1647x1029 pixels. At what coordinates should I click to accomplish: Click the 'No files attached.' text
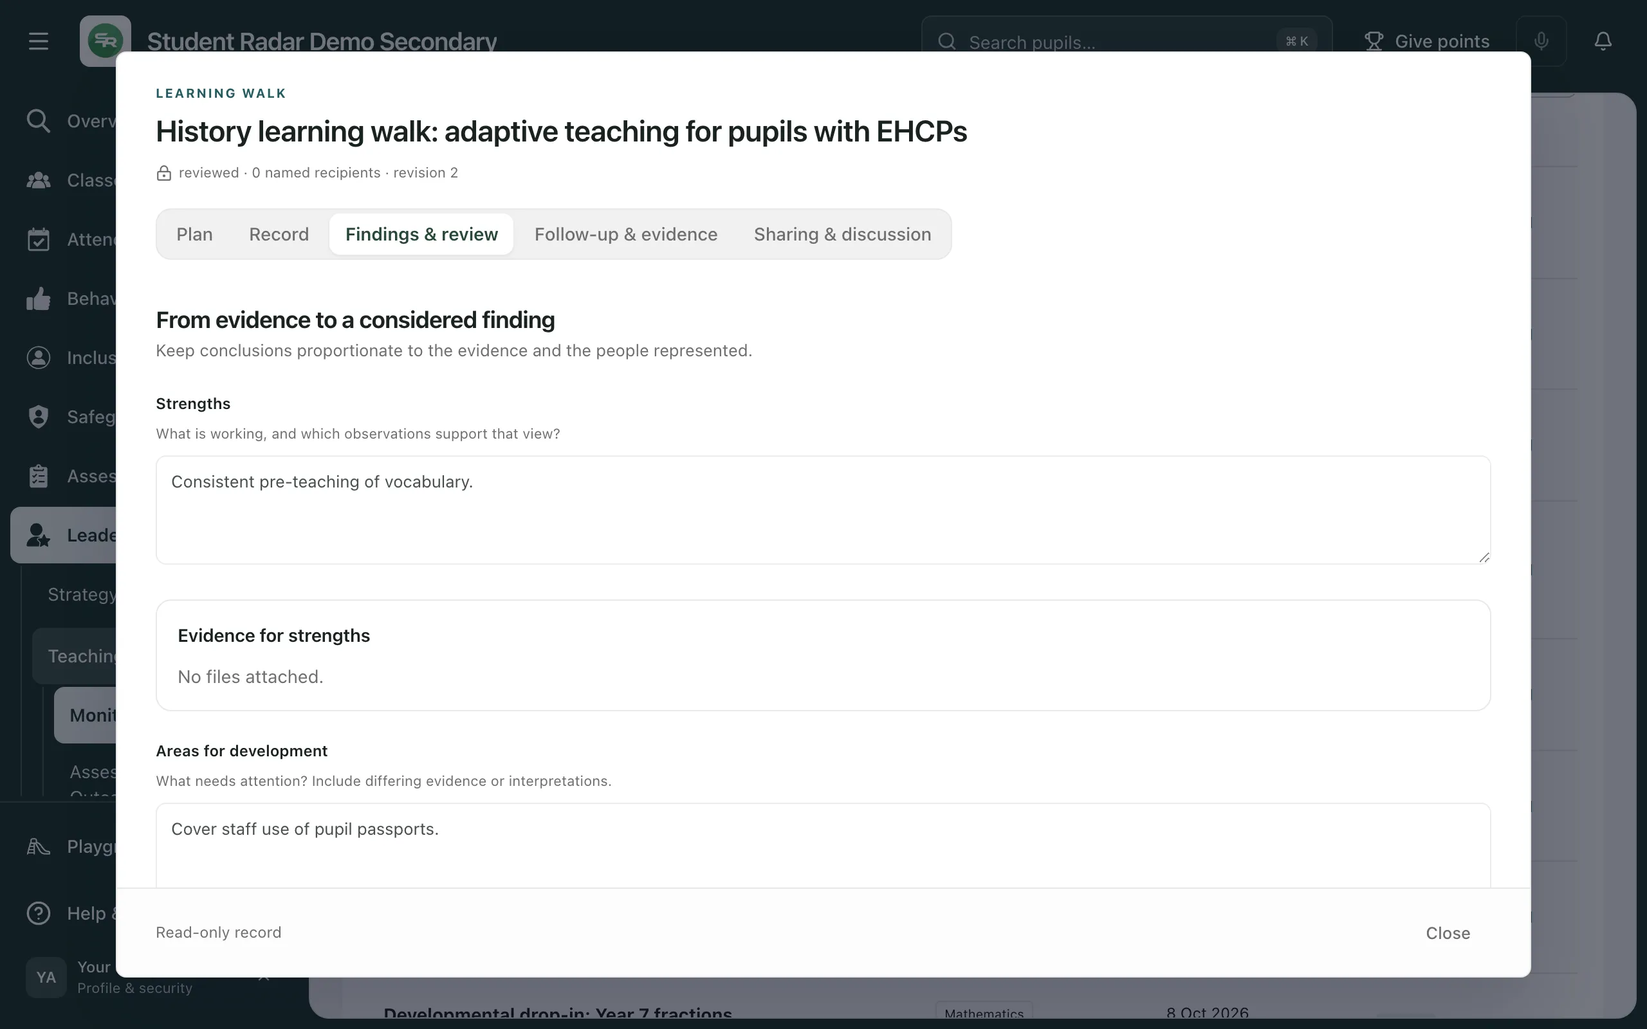click(250, 677)
